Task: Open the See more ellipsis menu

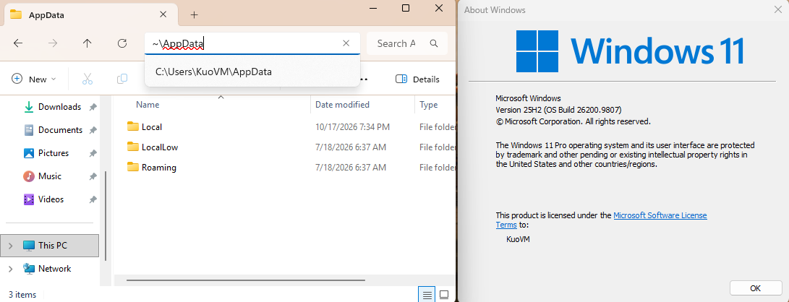Action: click(363, 79)
